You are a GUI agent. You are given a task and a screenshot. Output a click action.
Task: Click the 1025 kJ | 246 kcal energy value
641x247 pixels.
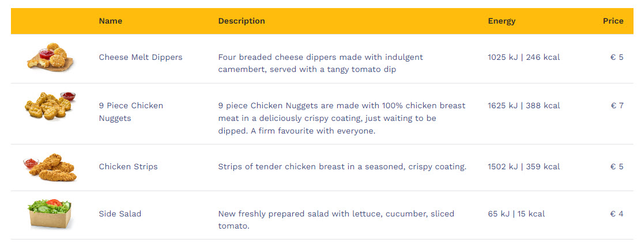[523, 57]
